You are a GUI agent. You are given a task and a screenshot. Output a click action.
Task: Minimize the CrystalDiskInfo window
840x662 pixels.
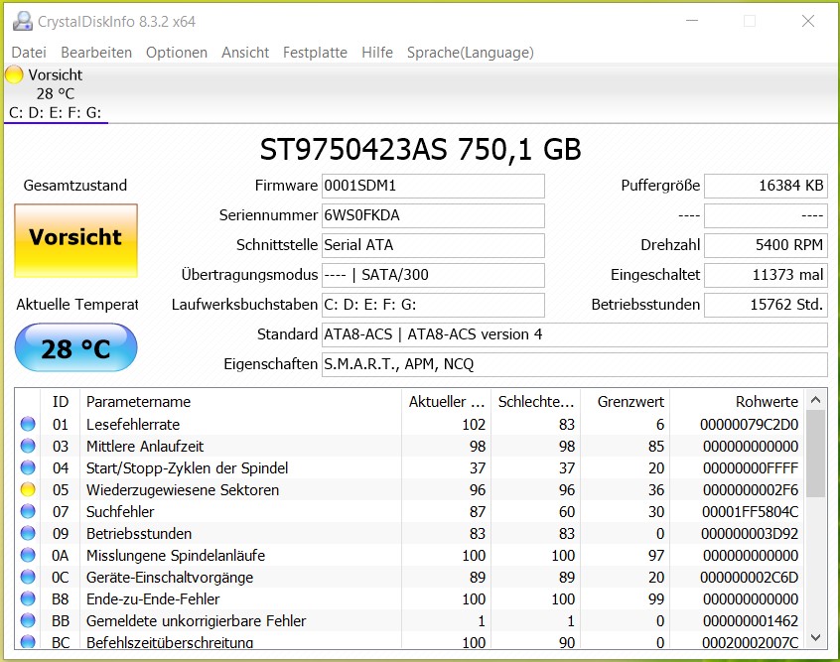[x=692, y=21]
